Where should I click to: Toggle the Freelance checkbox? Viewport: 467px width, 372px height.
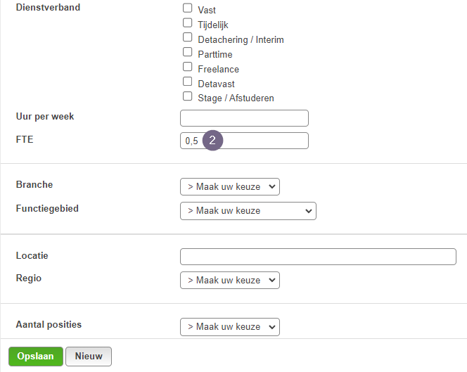click(187, 67)
